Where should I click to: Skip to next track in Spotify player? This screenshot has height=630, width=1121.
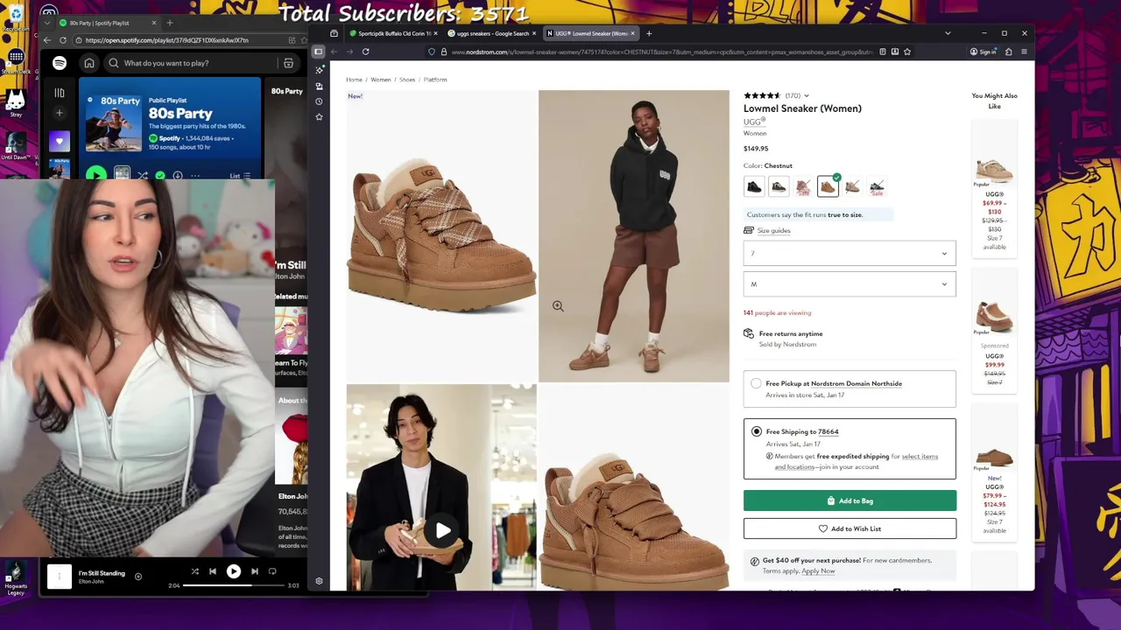tap(255, 571)
